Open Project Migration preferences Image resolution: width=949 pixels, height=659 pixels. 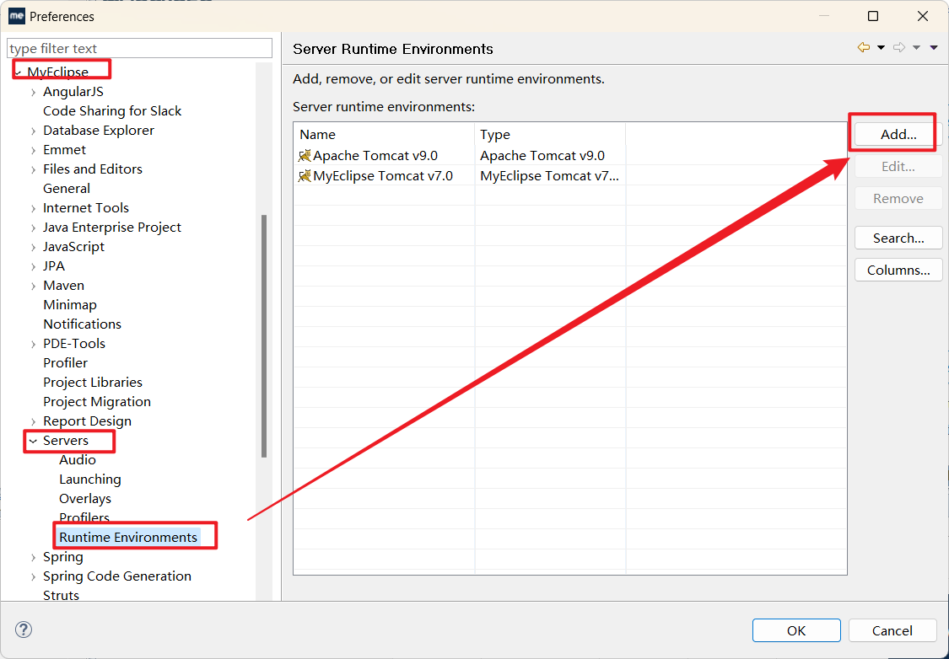click(x=97, y=401)
